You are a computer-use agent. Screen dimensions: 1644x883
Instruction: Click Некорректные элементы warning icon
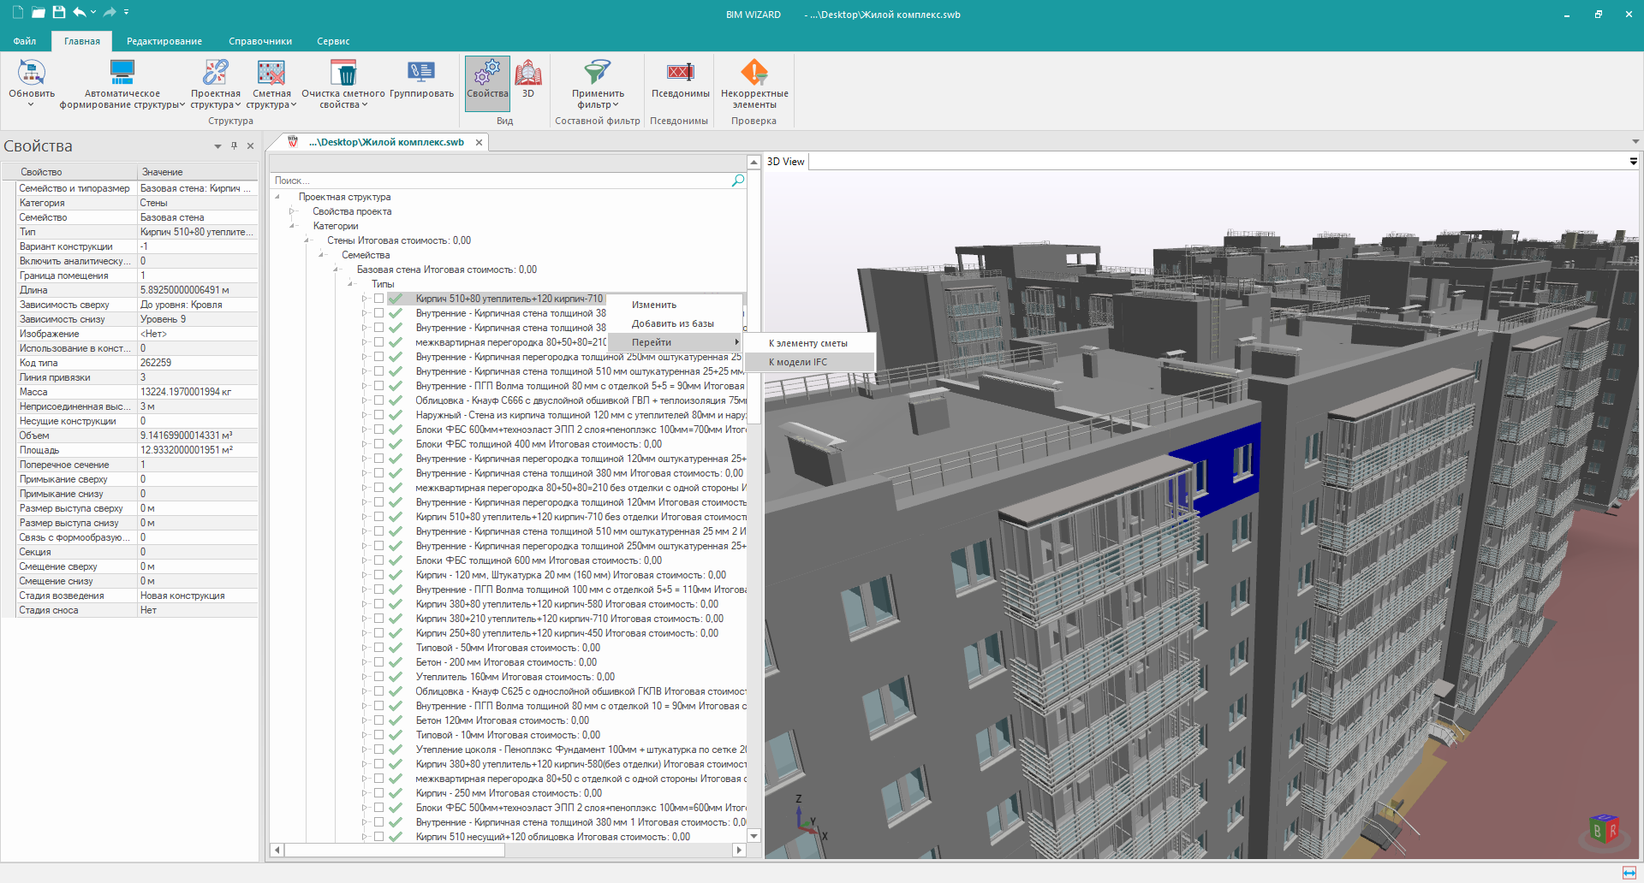click(754, 72)
